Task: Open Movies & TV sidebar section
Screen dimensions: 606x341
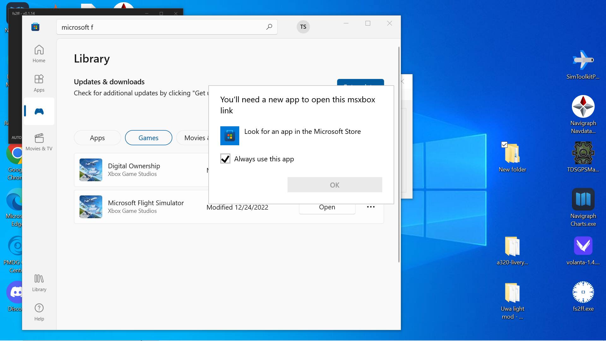Action: [39, 142]
